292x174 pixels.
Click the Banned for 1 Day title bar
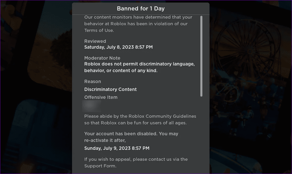tap(141, 8)
